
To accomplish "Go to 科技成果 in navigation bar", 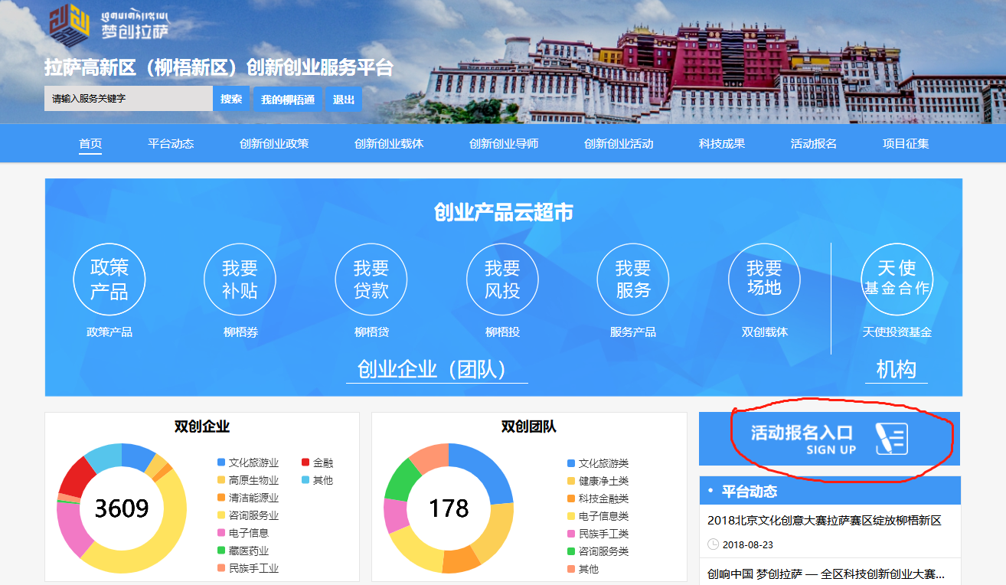I will pyautogui.click(x=722, y=144).
